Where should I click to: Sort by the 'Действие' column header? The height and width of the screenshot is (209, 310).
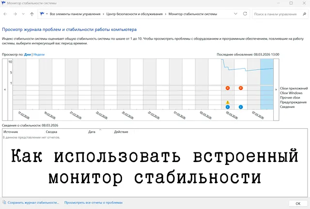coord(124,132)
